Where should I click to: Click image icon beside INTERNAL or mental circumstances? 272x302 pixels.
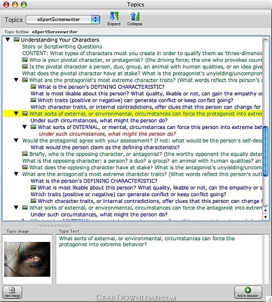coord(34,127)
